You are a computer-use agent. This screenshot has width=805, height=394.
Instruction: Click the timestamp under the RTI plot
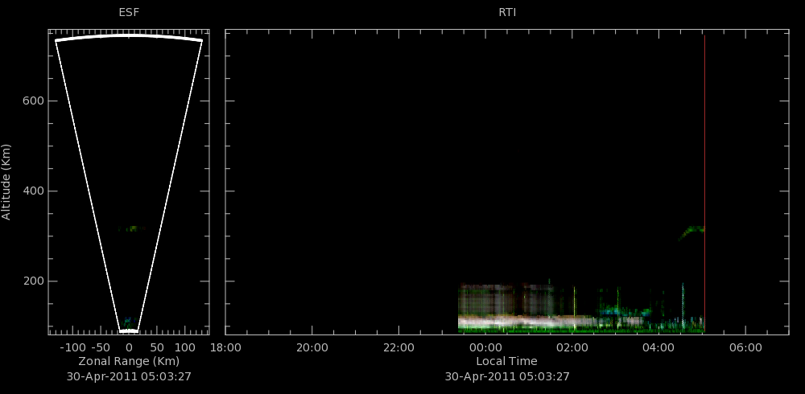506,376
